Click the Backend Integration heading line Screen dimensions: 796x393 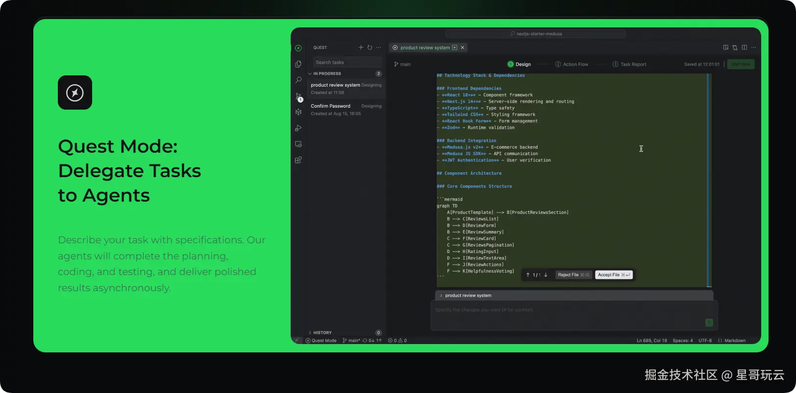pyautogui.click(x=466, y=140)
